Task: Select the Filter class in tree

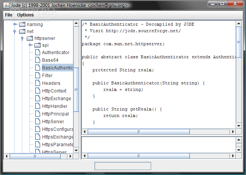Action: pyautogui.click(x=47, y=75)
